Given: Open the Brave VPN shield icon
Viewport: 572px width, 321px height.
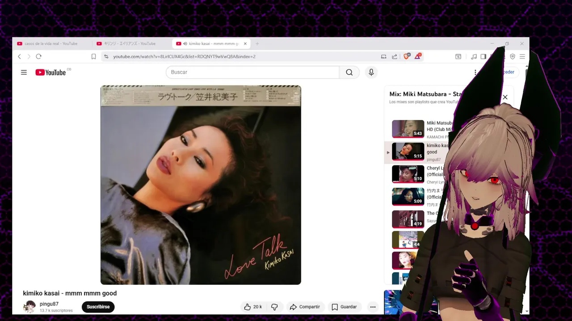Looking at the screenshot, I should [513, 57].
